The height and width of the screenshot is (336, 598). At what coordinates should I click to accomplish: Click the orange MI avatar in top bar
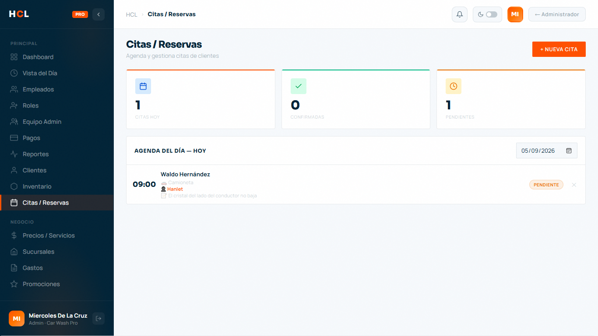(x=515, y=14)
